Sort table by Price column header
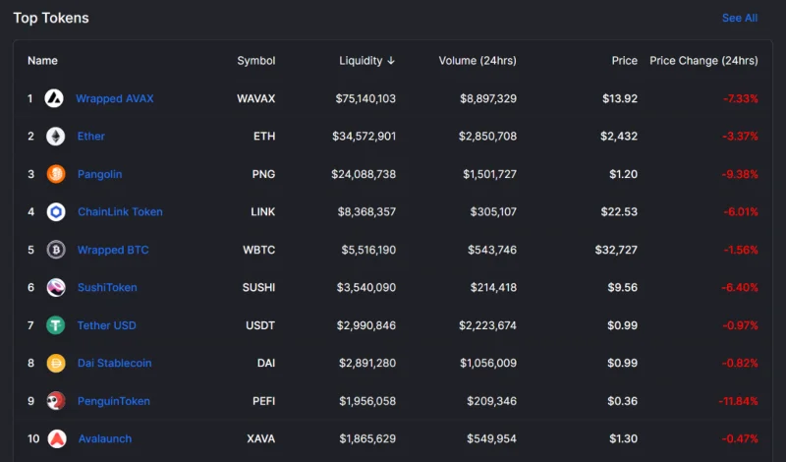Image resolution: width=786 pixels, height=462 pixels. pos(625,61)
